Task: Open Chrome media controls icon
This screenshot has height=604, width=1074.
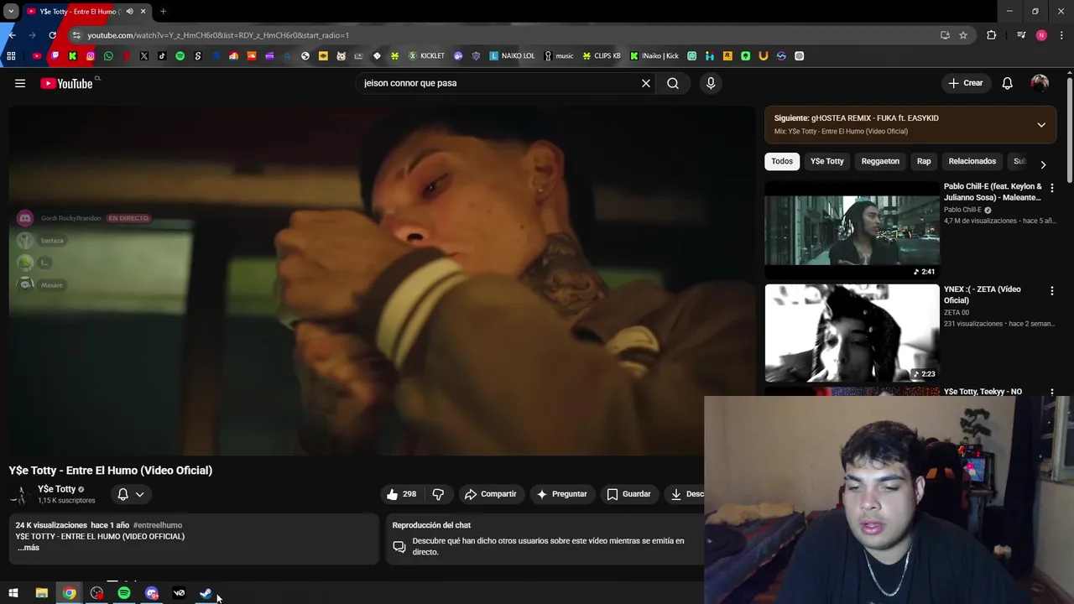Action: (1021, 35)
